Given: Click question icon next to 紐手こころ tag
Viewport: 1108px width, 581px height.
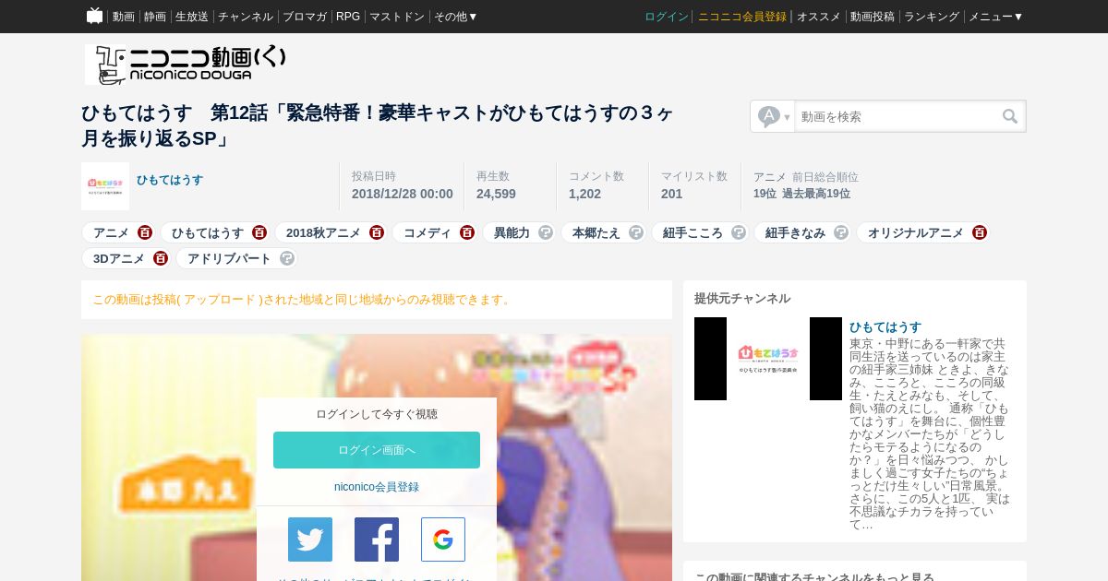Looking at the screenshot, I should click(x=739, y=232).
